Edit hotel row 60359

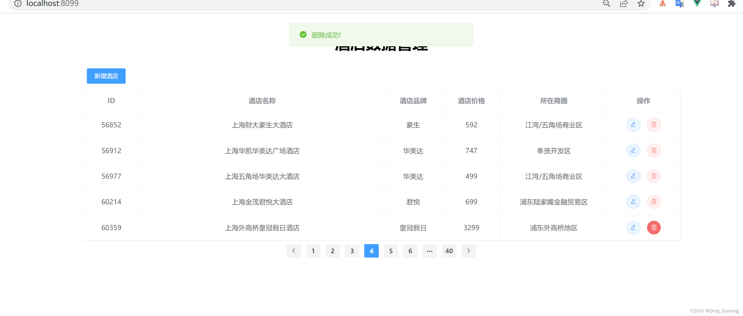[x=633, y=227]
